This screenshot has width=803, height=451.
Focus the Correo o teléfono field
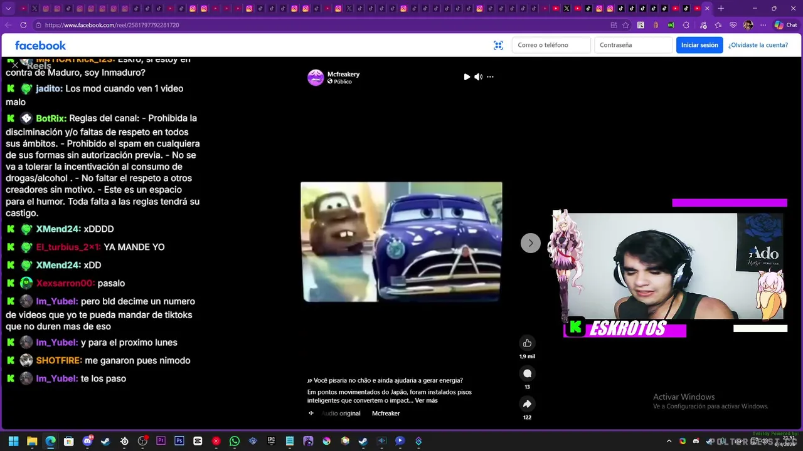click(x=551, y=45)
